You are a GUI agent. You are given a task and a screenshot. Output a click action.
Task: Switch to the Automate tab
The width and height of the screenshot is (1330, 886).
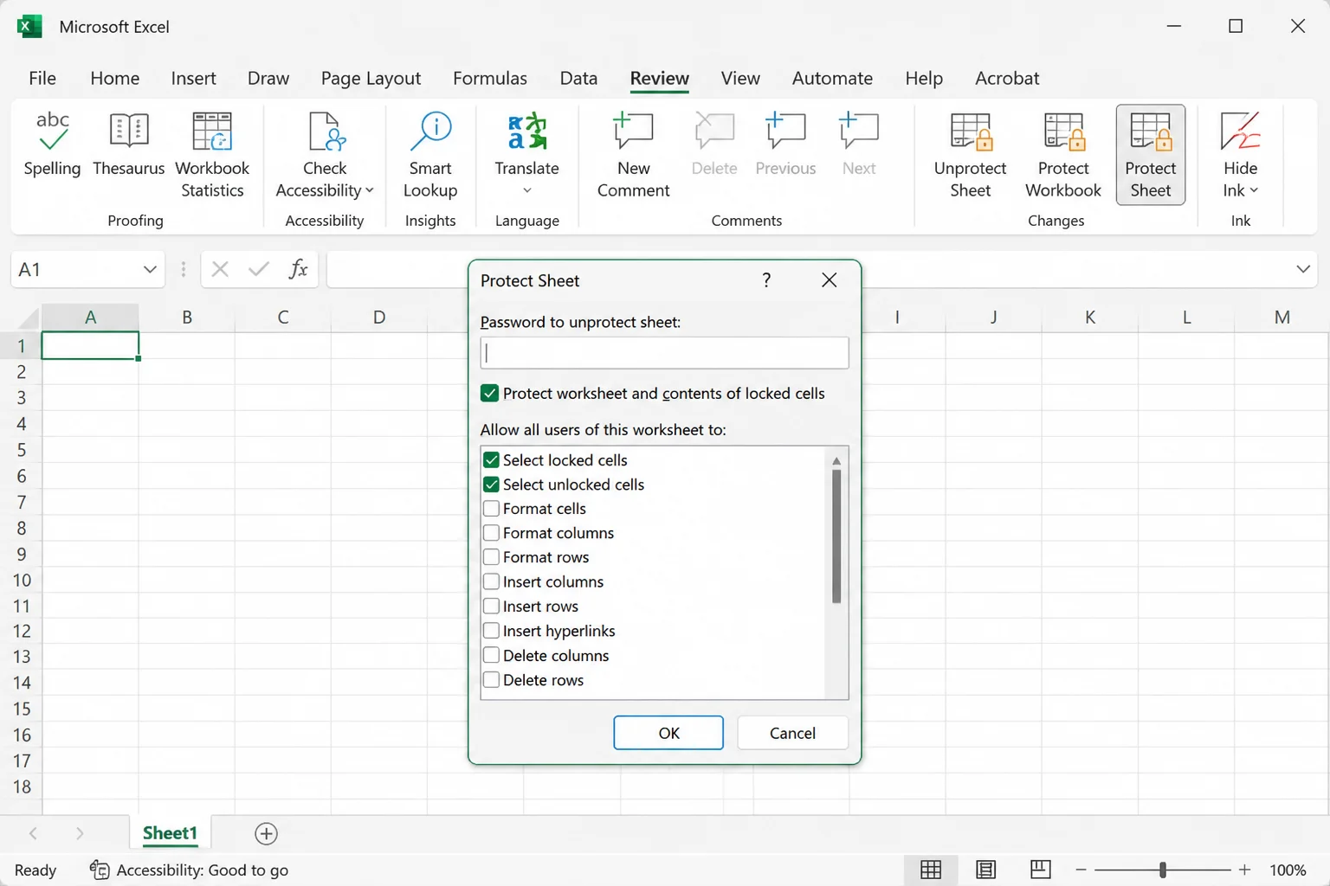832,78
